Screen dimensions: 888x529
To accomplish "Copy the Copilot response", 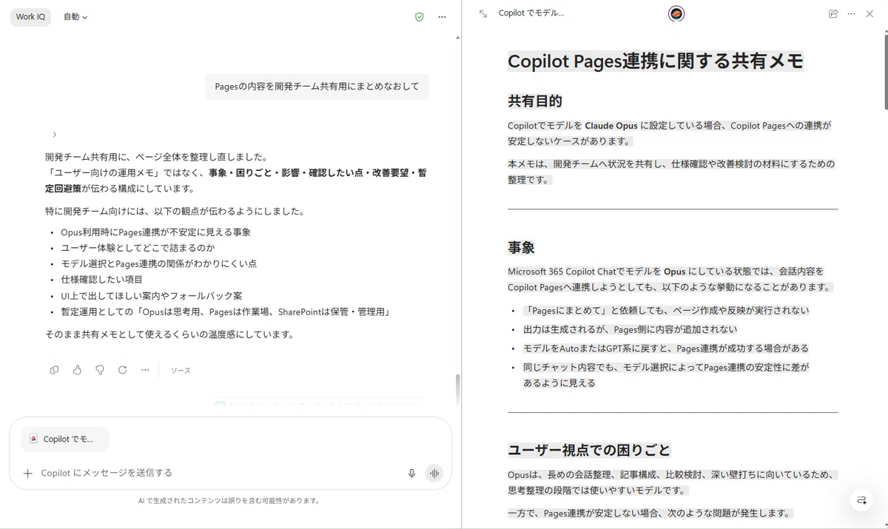I will pyautogui.click(x=54, y=370).
